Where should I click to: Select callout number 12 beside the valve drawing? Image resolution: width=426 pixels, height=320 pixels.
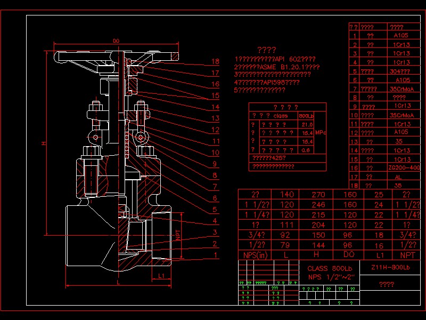216,130
